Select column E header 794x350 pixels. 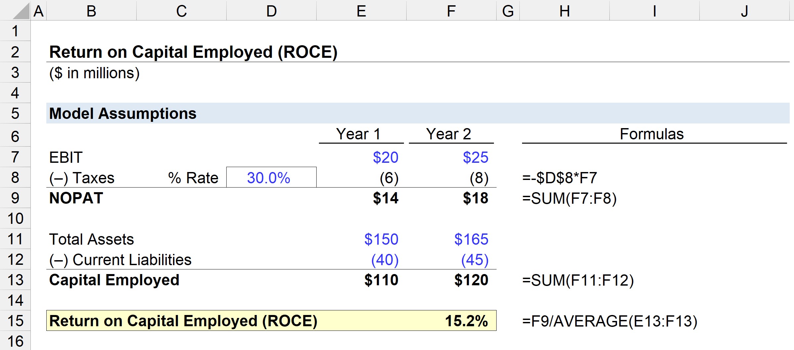coord(361,11)
